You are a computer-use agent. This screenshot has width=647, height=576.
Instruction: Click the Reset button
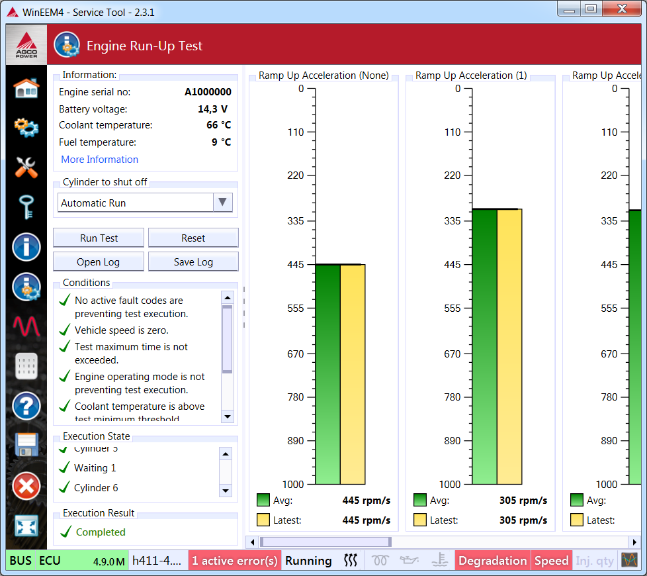click(193, 238)
